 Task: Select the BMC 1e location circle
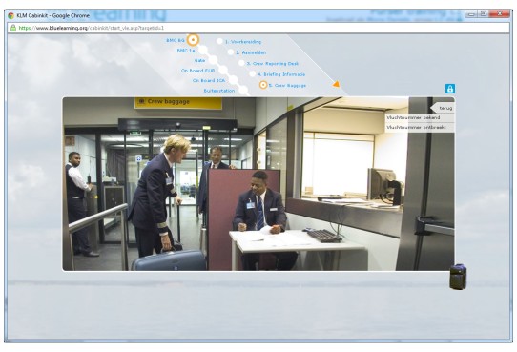click(x=203, y=51)
